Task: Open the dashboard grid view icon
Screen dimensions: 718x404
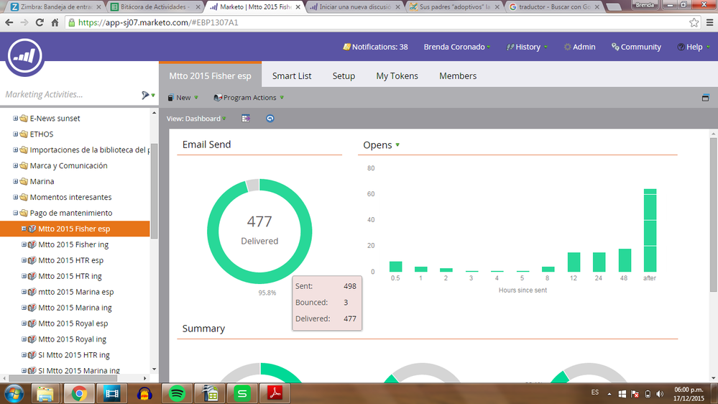Action: [x=246, y=119]
